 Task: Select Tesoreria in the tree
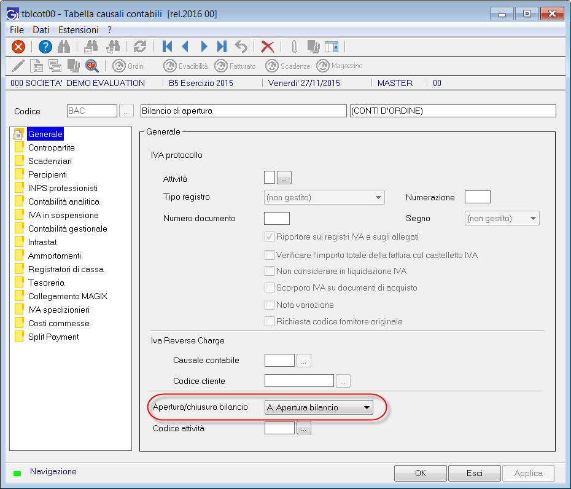46,283
